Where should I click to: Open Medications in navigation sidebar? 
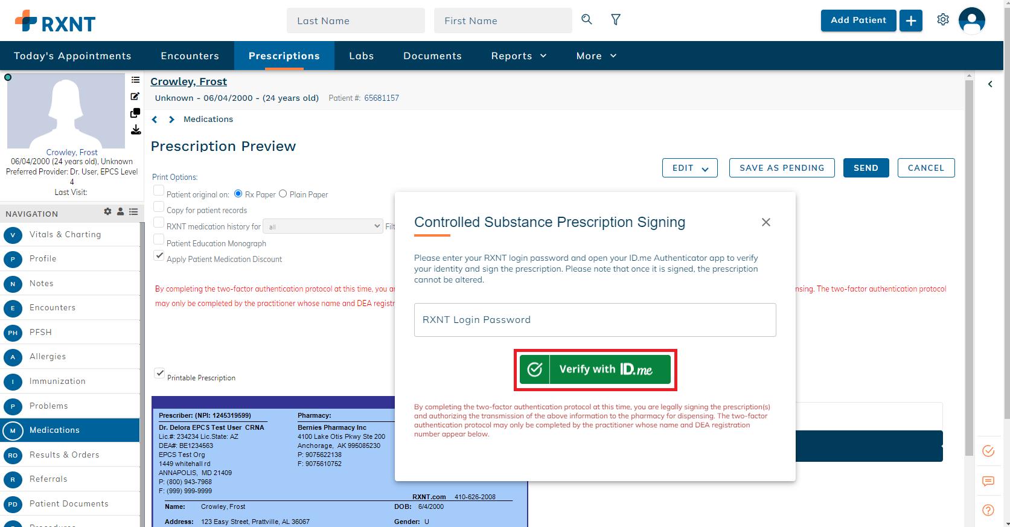[70, 430]
